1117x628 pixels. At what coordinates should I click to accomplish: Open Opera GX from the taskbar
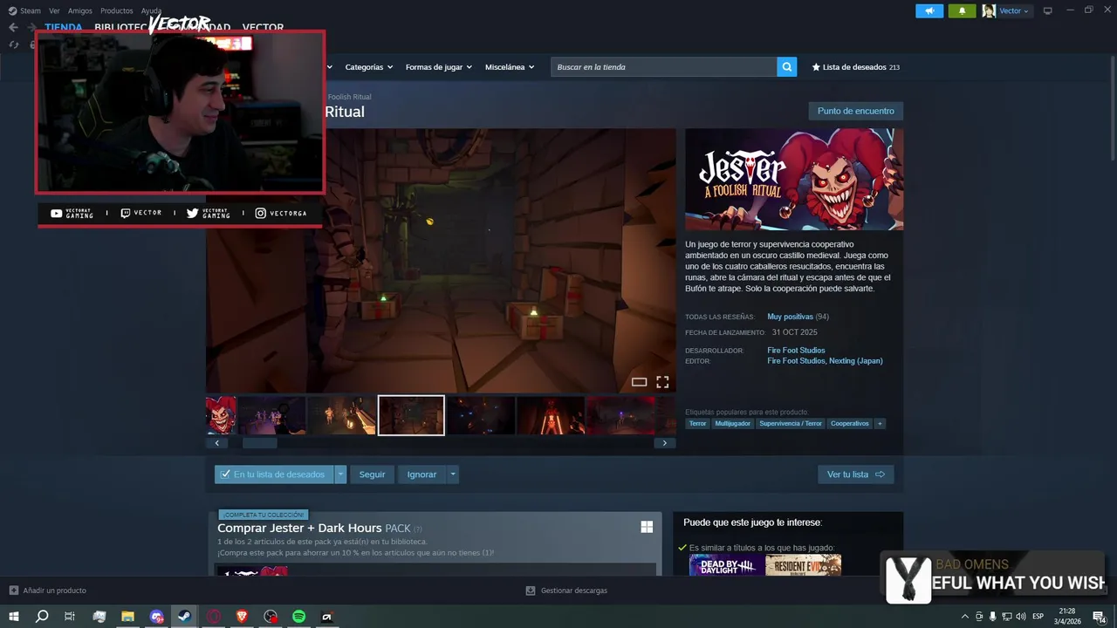(x=214, y=617)
